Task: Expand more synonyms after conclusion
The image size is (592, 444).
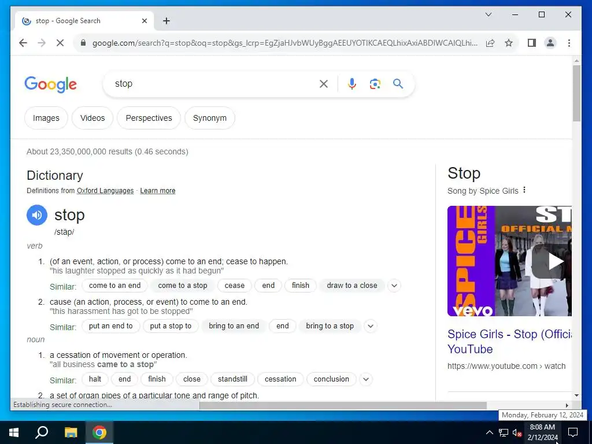Action: coord(366,379)
